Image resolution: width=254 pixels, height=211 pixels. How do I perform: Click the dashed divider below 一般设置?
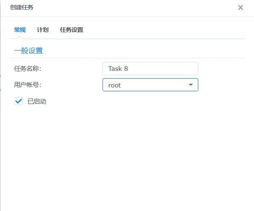click(x=127, y=58)
